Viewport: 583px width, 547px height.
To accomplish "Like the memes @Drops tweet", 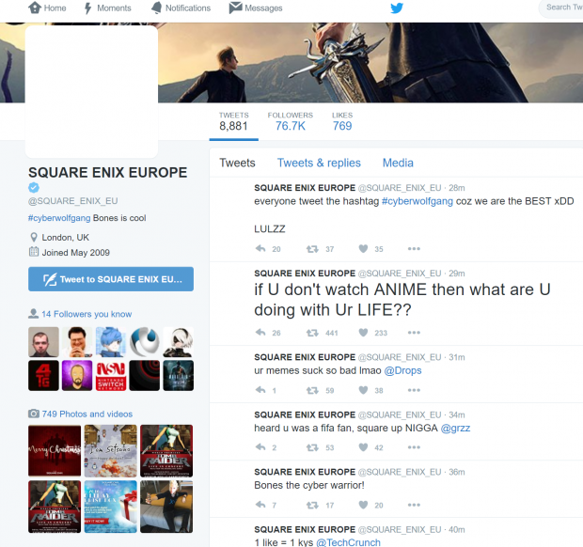I will [363, 390].
